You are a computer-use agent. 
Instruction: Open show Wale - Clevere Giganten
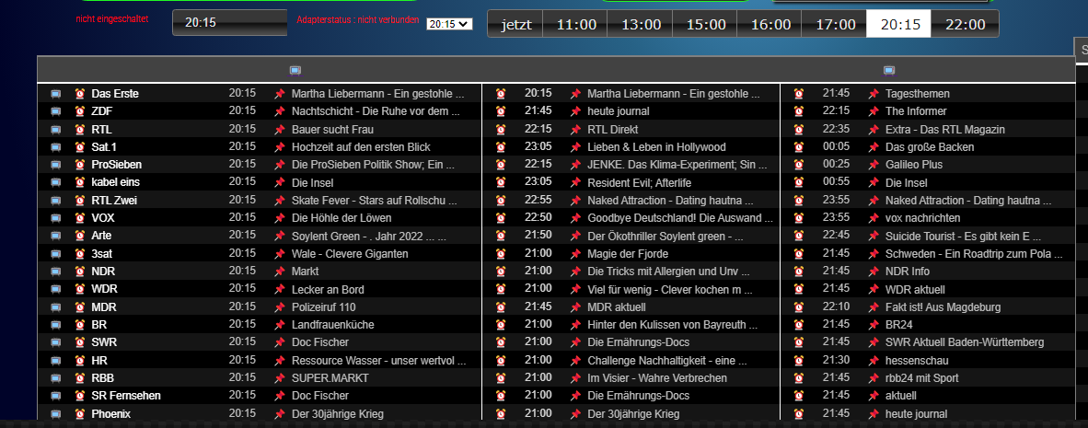[350, 254]
